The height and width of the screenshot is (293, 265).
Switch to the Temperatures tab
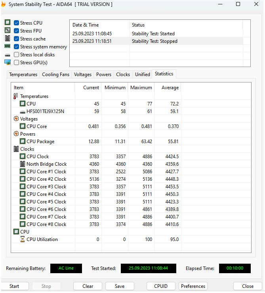[x=23, y=75]
